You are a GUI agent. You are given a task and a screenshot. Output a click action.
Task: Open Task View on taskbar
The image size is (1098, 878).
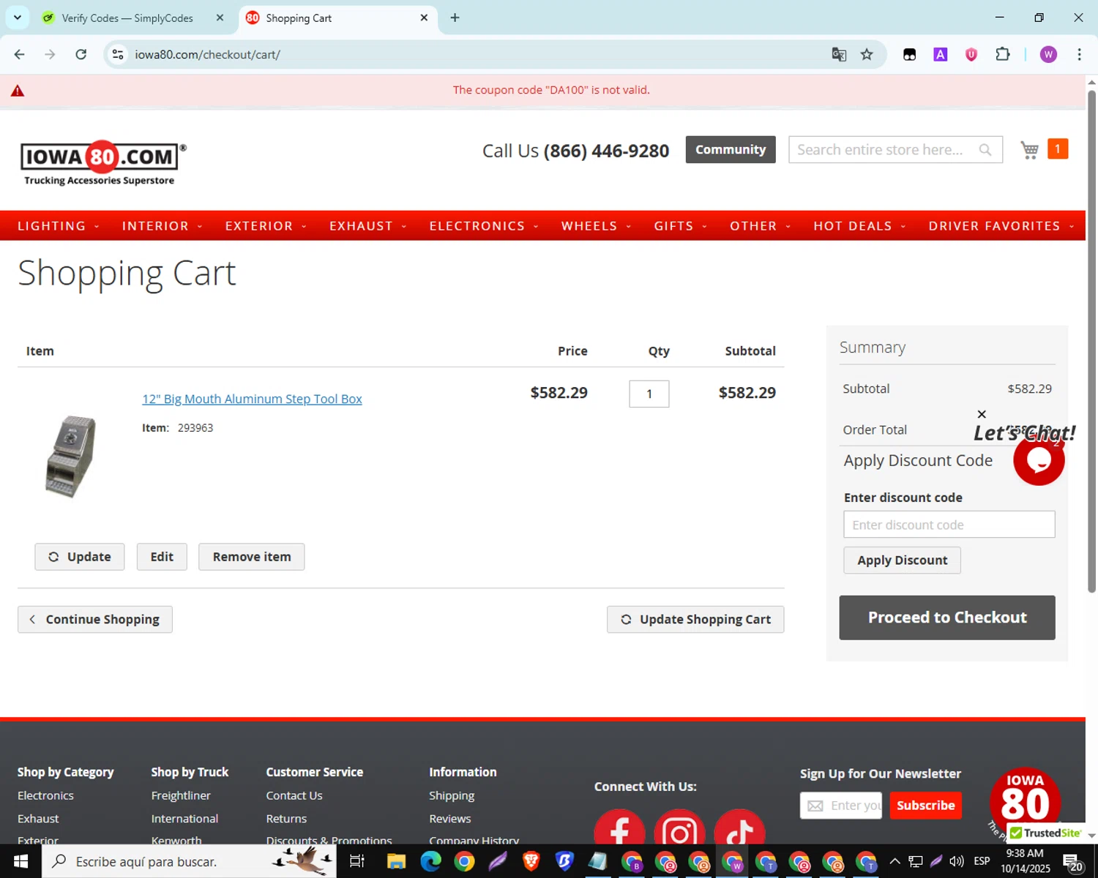pos(357,861)
